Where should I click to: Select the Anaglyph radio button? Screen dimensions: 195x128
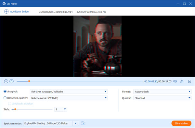[x=5, y=92]
